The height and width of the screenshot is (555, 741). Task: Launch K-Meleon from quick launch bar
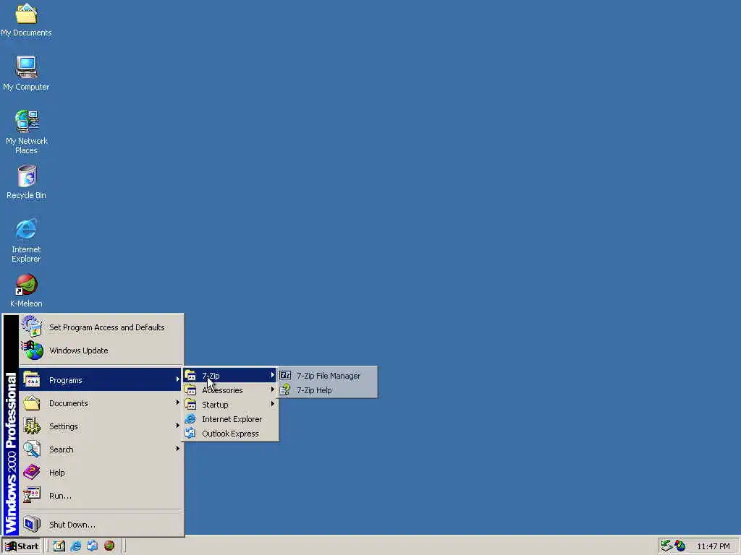[x=109, y=546]
